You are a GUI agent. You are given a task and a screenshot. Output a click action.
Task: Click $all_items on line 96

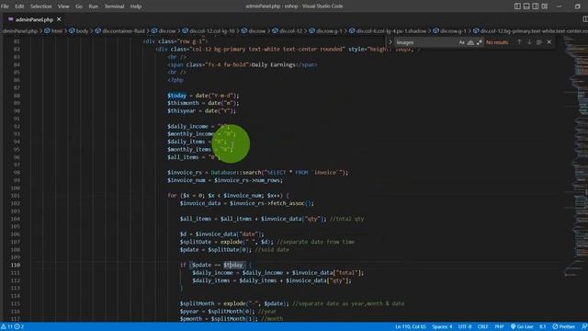tap(183, 157)
